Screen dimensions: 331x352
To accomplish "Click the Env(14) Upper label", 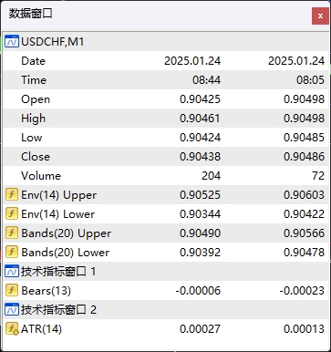I will [58, 195].
